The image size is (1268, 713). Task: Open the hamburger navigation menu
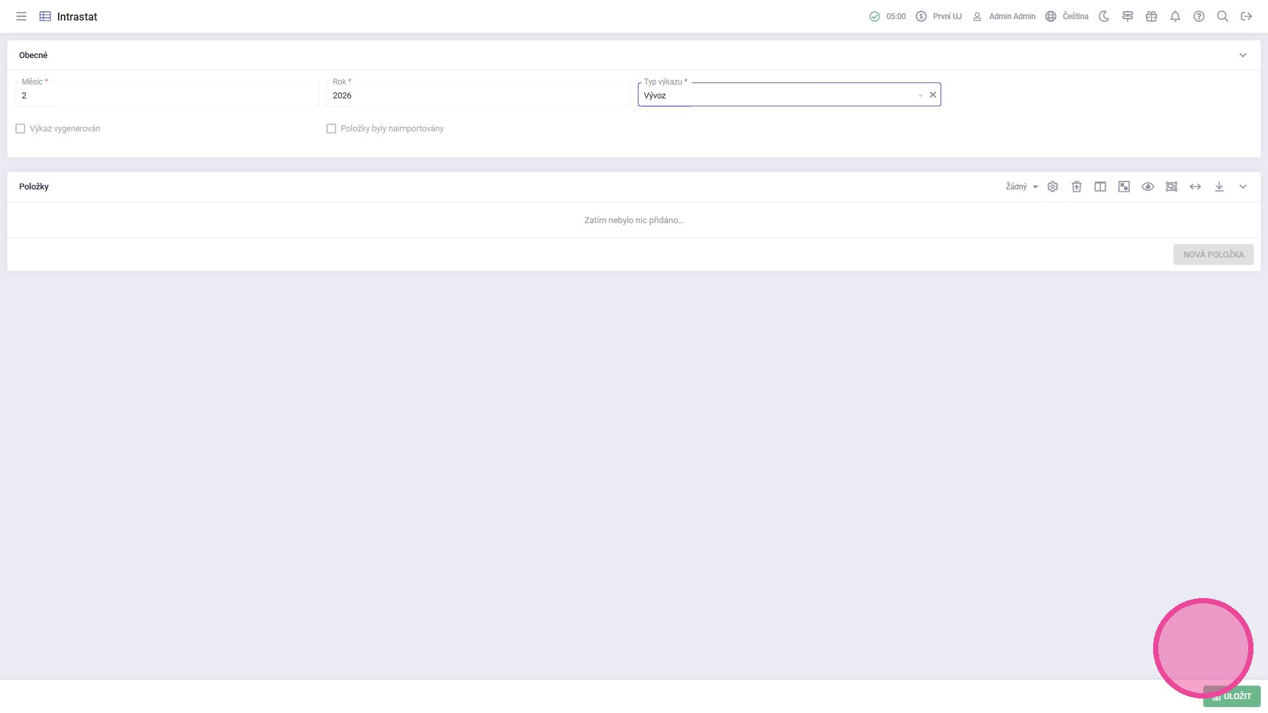tap(21, 17)
